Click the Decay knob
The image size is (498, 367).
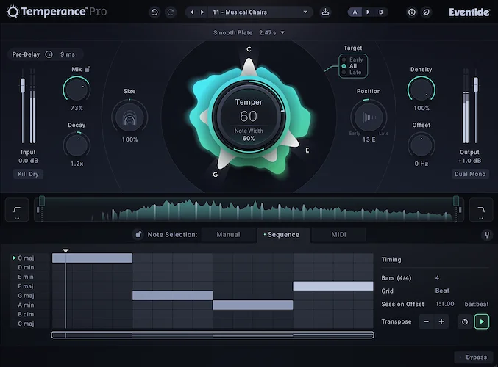(x=77, y=145)
